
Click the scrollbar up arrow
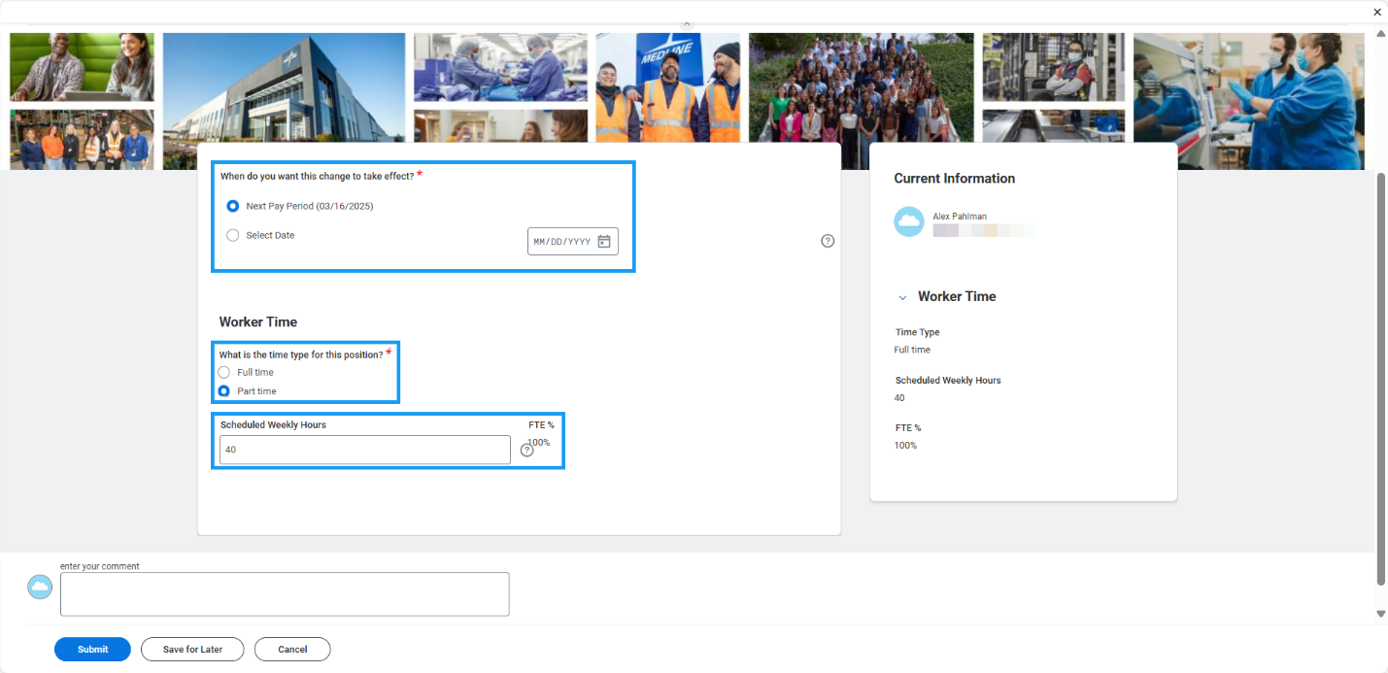pos(1380,32)
